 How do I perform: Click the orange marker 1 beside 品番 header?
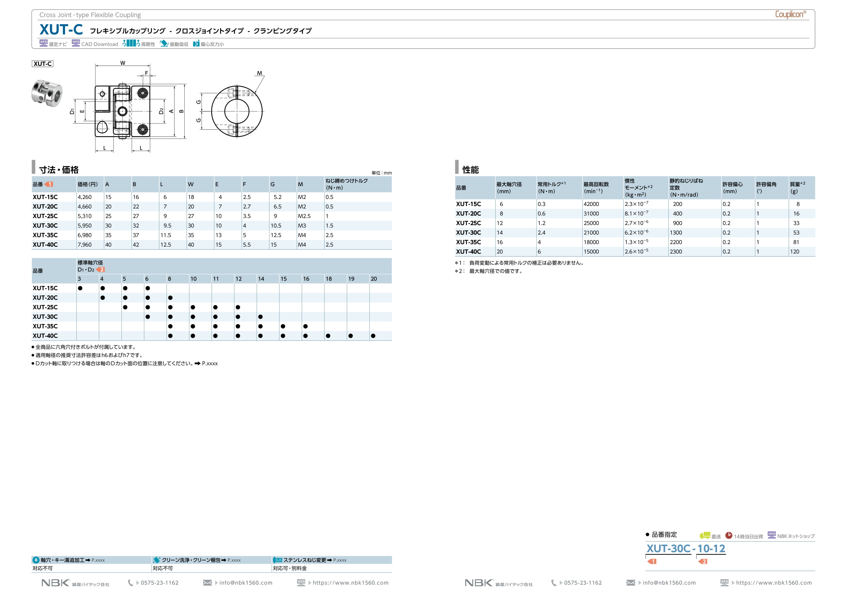[x=49, y=184]
